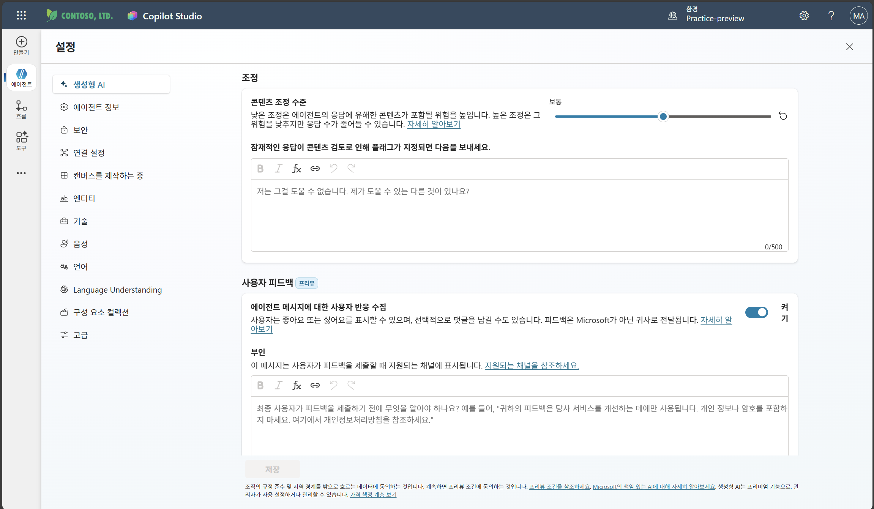Insert link in the moderation message editor
Viewport: 874px width, 509px height.
click(315, 169)
